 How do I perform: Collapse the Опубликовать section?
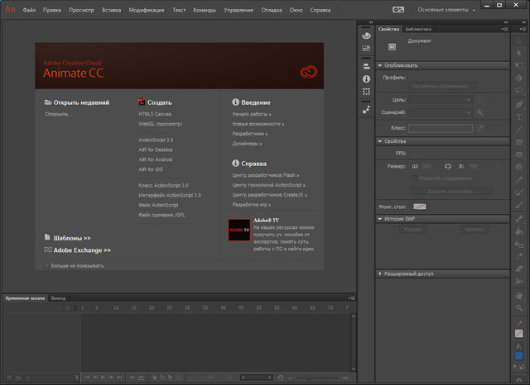click(x=380, y=65)
